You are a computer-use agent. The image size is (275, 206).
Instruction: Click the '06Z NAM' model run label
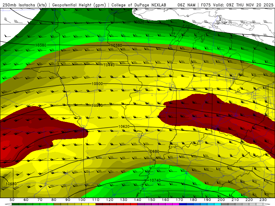point(186,5)
